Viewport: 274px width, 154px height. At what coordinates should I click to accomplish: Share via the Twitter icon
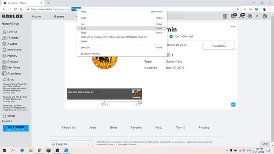[233, 104]
